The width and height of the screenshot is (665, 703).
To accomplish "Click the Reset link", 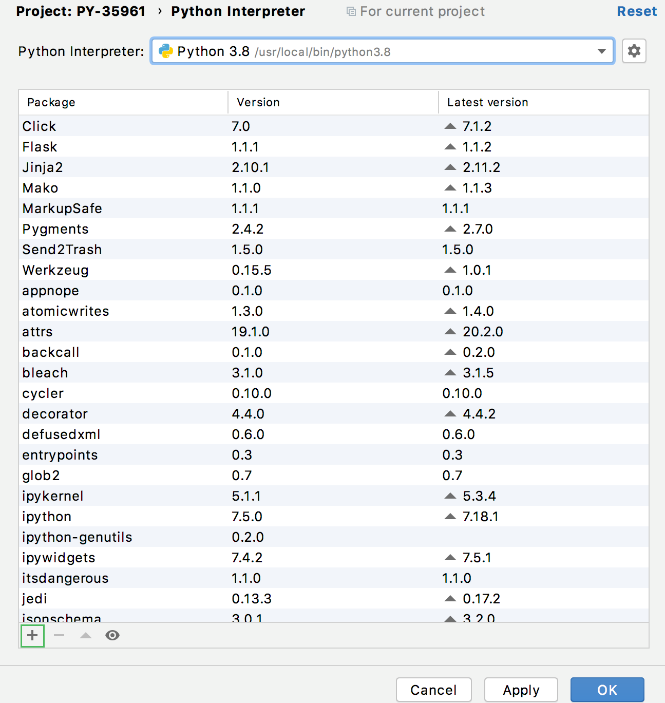I will pyautogui.click(x=637, y=11).
